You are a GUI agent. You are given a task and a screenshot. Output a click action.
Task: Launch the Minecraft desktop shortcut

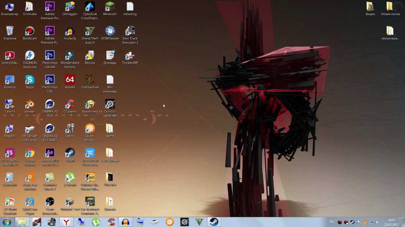click(x=110, y=9)
